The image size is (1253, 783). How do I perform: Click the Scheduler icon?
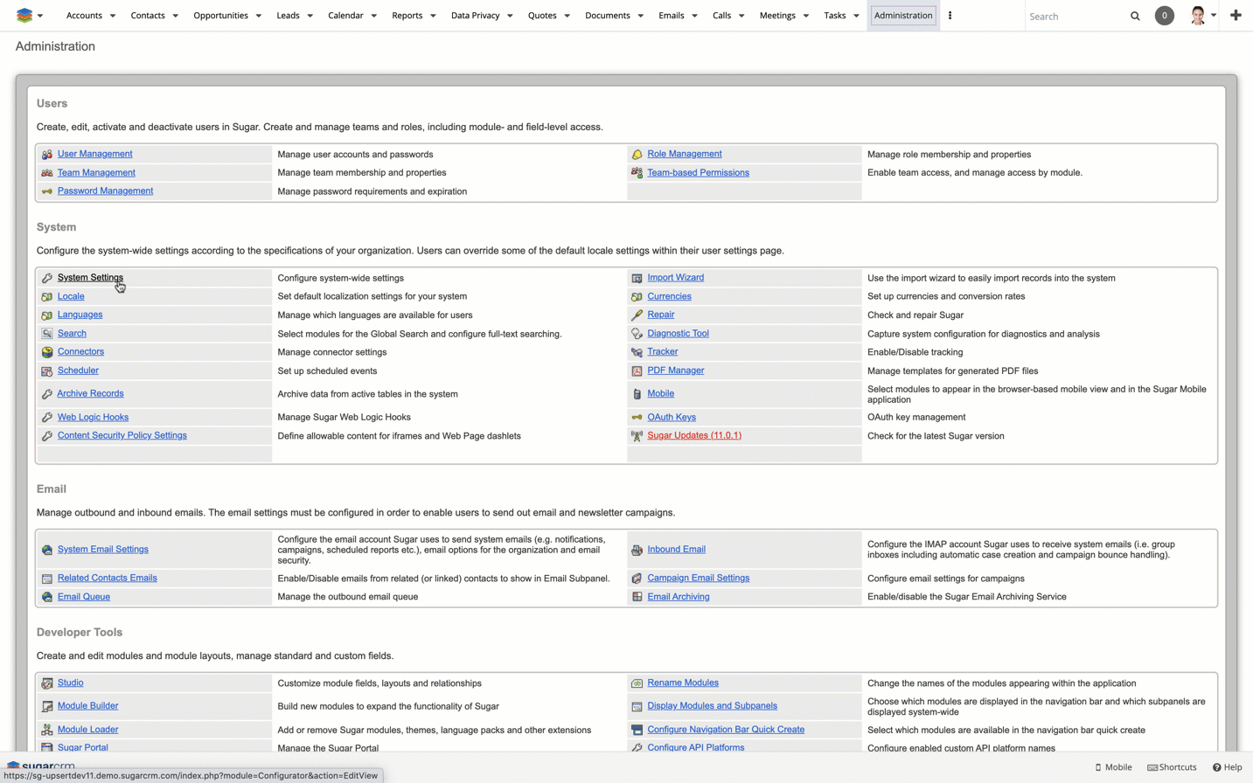click(x=47, y=371)
